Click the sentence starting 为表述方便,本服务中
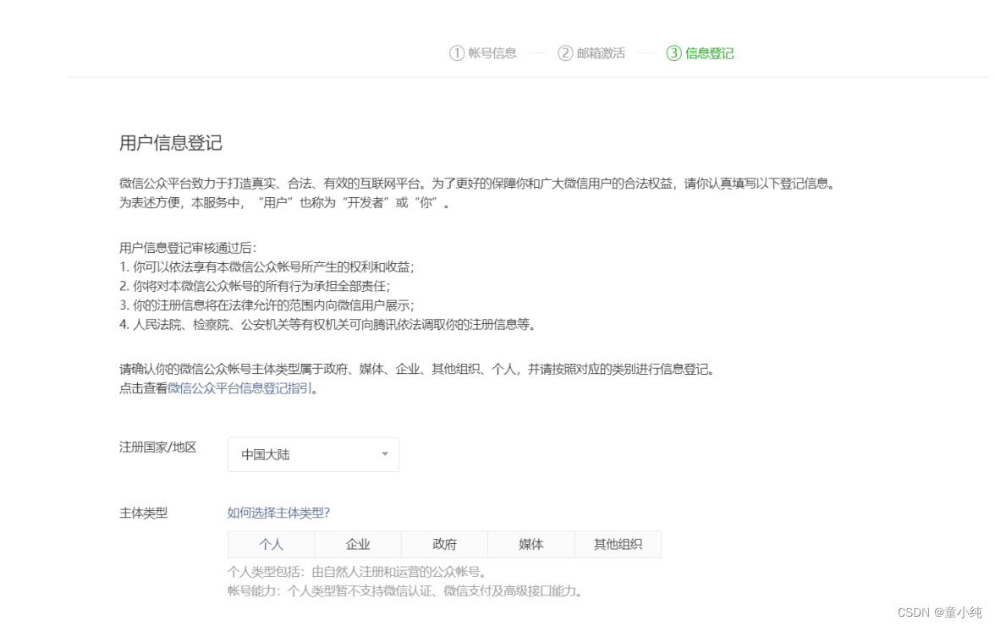The width and height of the screenshot is (995, 626). [x=286, y=203]
